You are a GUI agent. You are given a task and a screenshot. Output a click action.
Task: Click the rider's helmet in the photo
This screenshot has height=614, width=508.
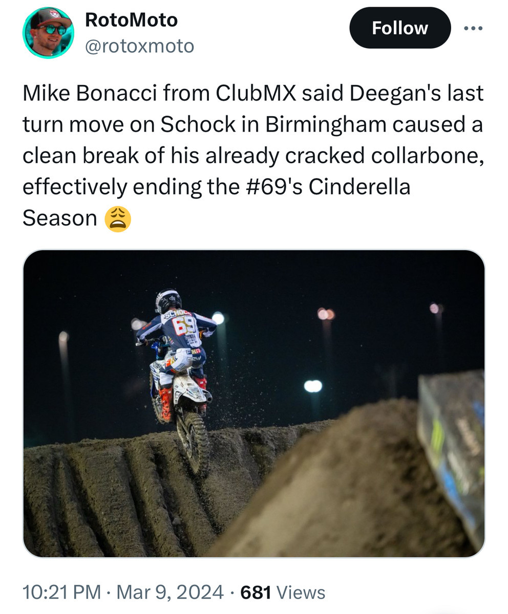[168, 301]
